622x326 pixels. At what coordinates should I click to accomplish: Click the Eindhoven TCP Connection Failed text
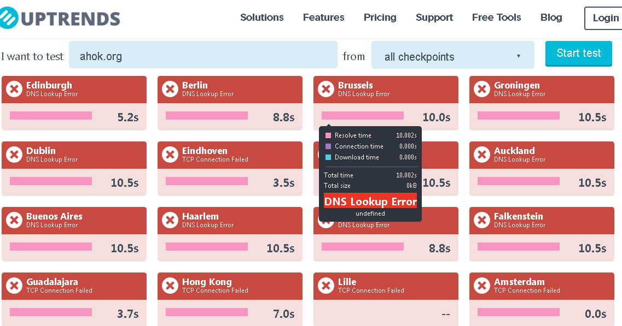tap(215, 159)
